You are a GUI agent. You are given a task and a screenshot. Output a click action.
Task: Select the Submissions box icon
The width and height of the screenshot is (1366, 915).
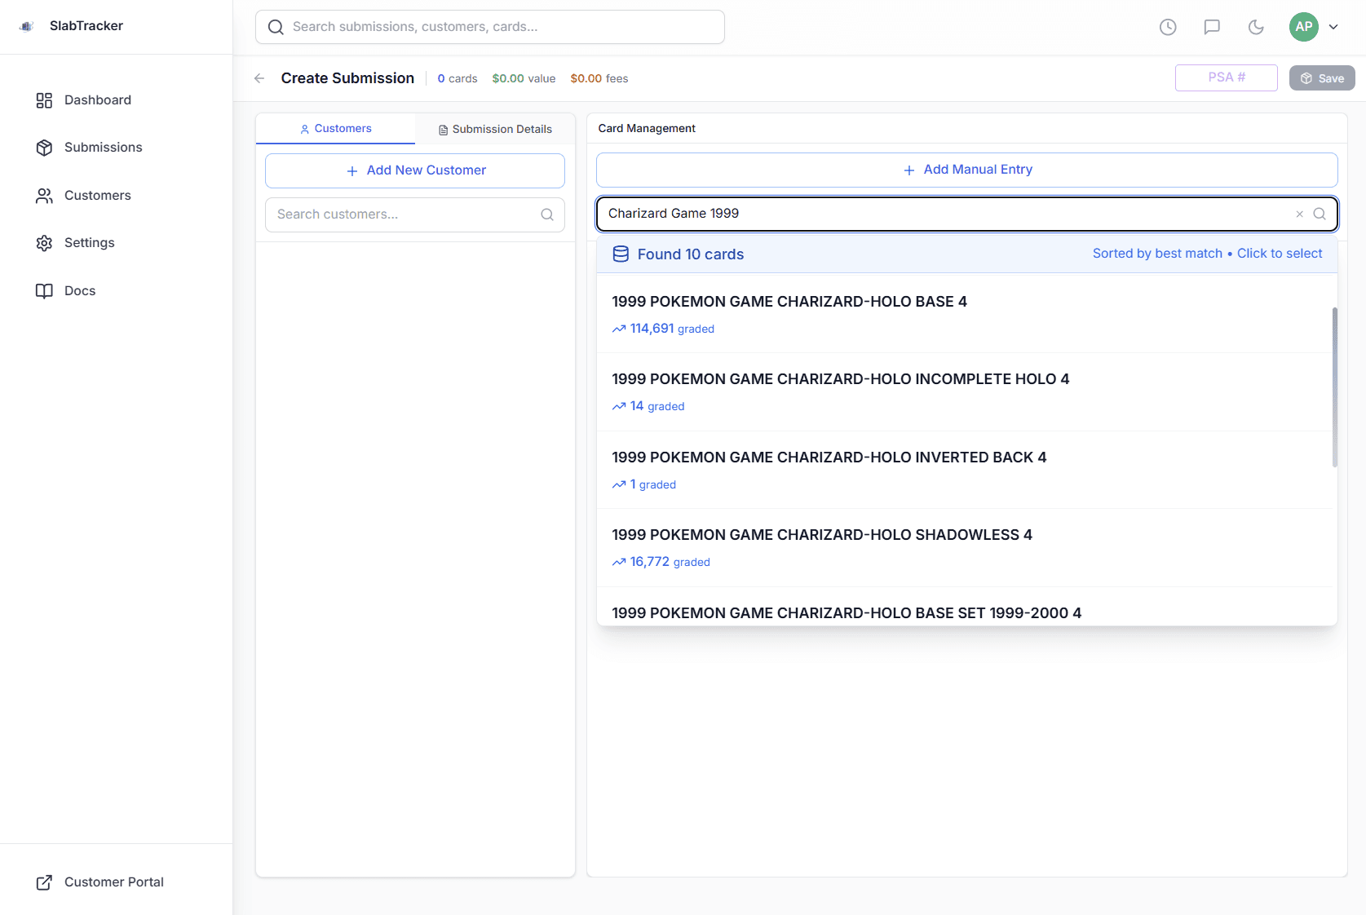pos(44,148)
